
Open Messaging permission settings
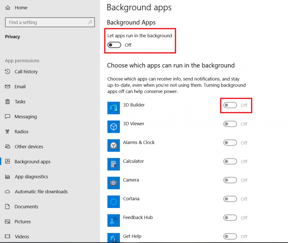8,117
